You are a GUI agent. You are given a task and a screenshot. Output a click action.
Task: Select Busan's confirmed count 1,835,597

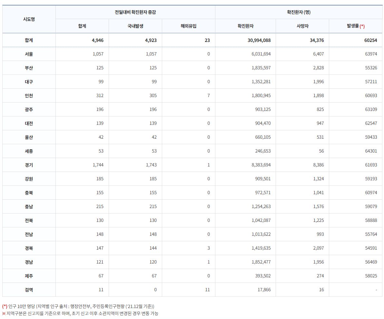coord(261,68)
